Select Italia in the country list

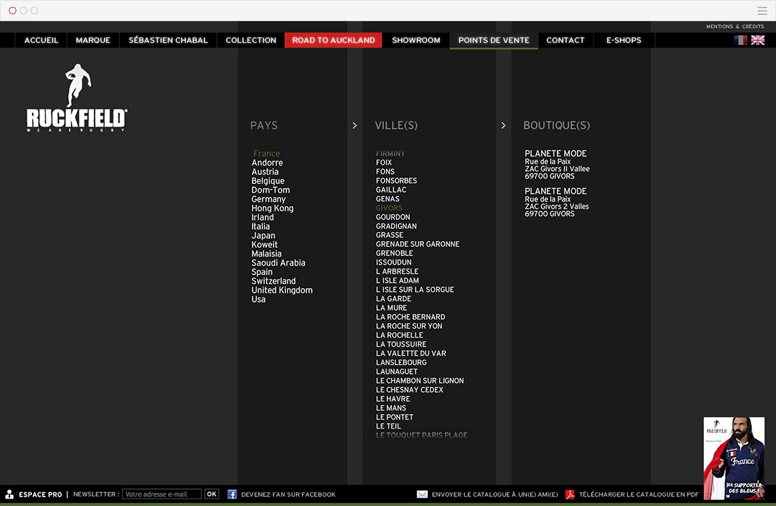click(x=260, y=226)
